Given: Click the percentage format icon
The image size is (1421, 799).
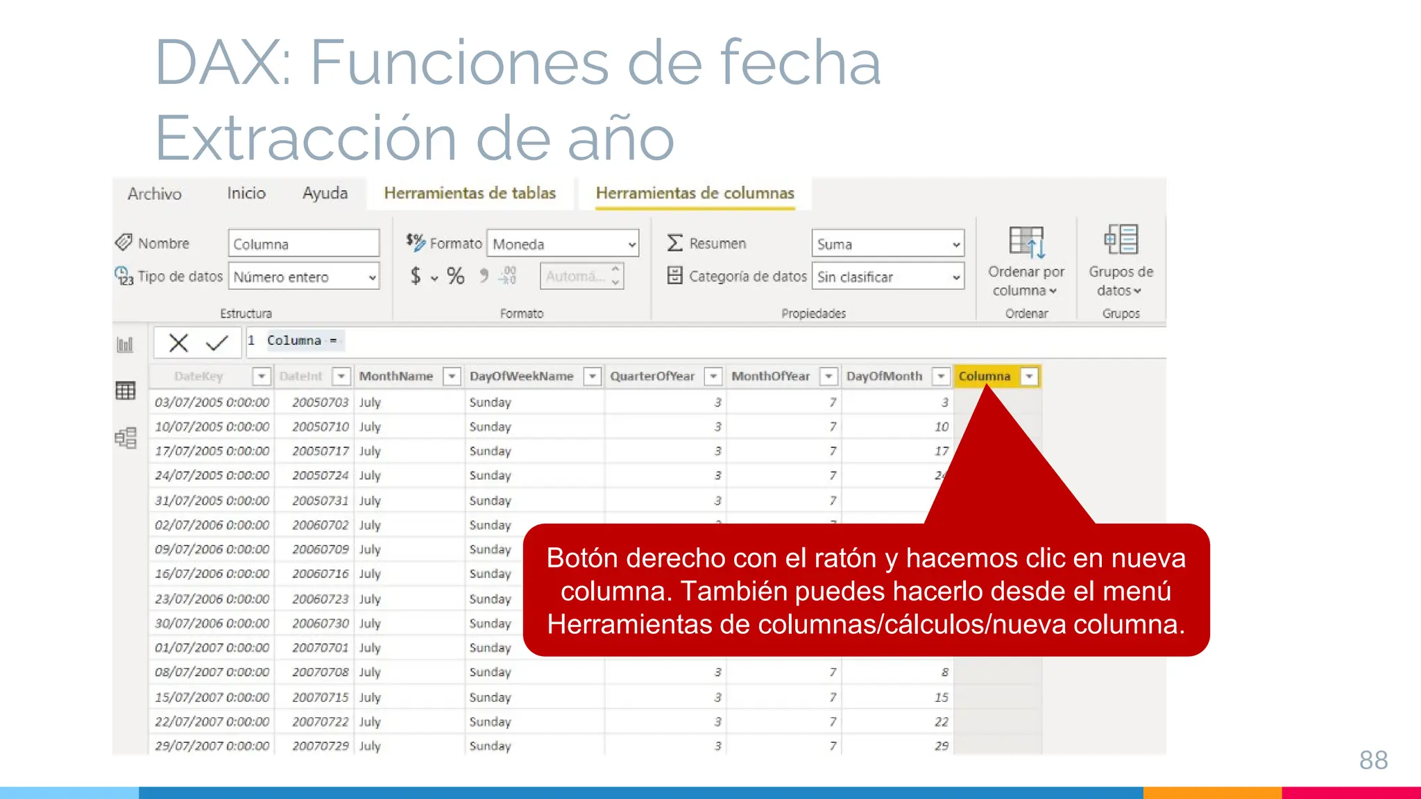Looking at the screenshot, I should pyautogui.click(x=456, y=276).
